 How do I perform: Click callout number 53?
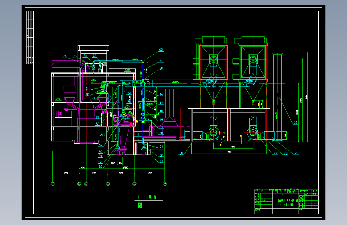161,161
